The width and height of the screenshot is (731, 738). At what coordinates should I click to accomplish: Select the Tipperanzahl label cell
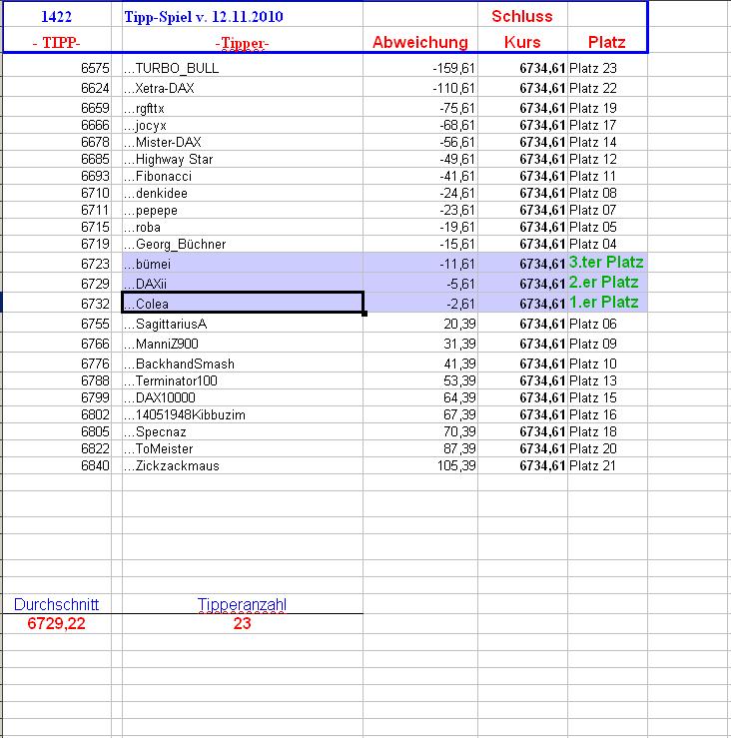click(x=243, y=604)
